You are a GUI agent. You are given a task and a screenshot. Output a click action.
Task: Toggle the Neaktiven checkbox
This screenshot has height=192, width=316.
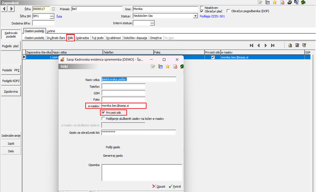pos(202,8)
